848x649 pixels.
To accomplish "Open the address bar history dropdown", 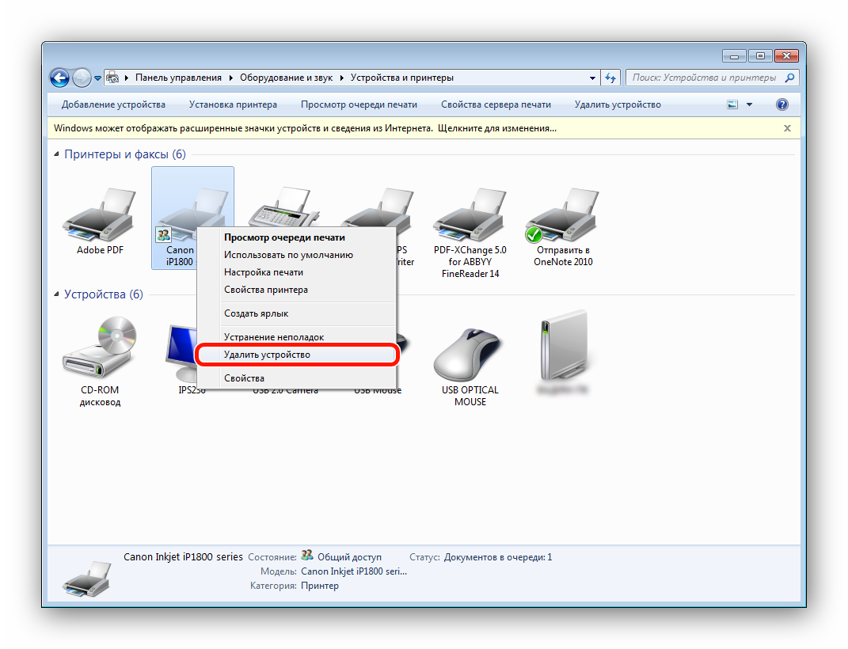I will [x=593, y=78].
